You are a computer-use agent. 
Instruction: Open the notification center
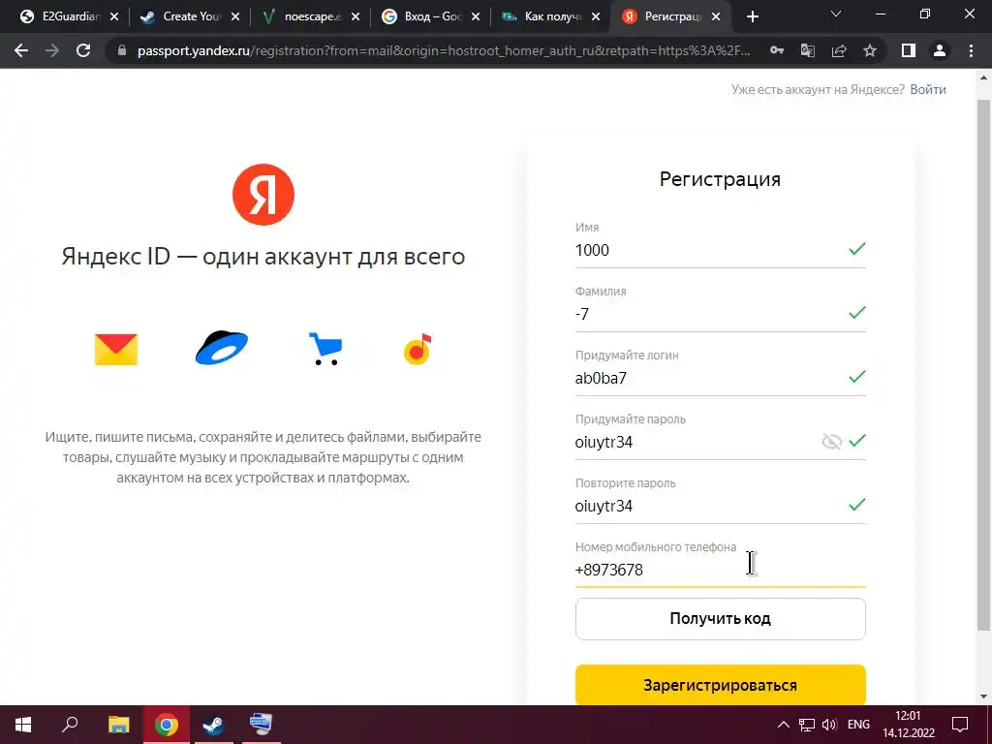[960, 725]
